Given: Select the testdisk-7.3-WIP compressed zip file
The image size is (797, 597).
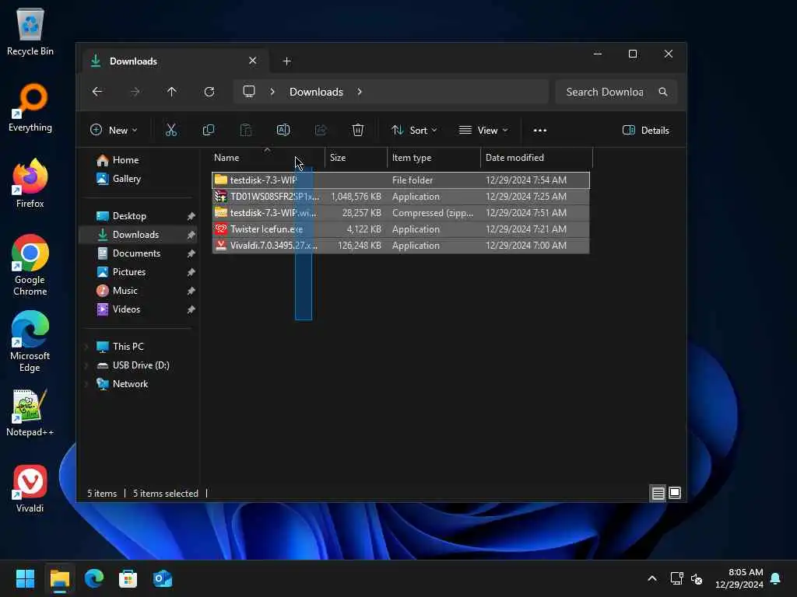Looking at the screenshot, I should click(401, 213).
